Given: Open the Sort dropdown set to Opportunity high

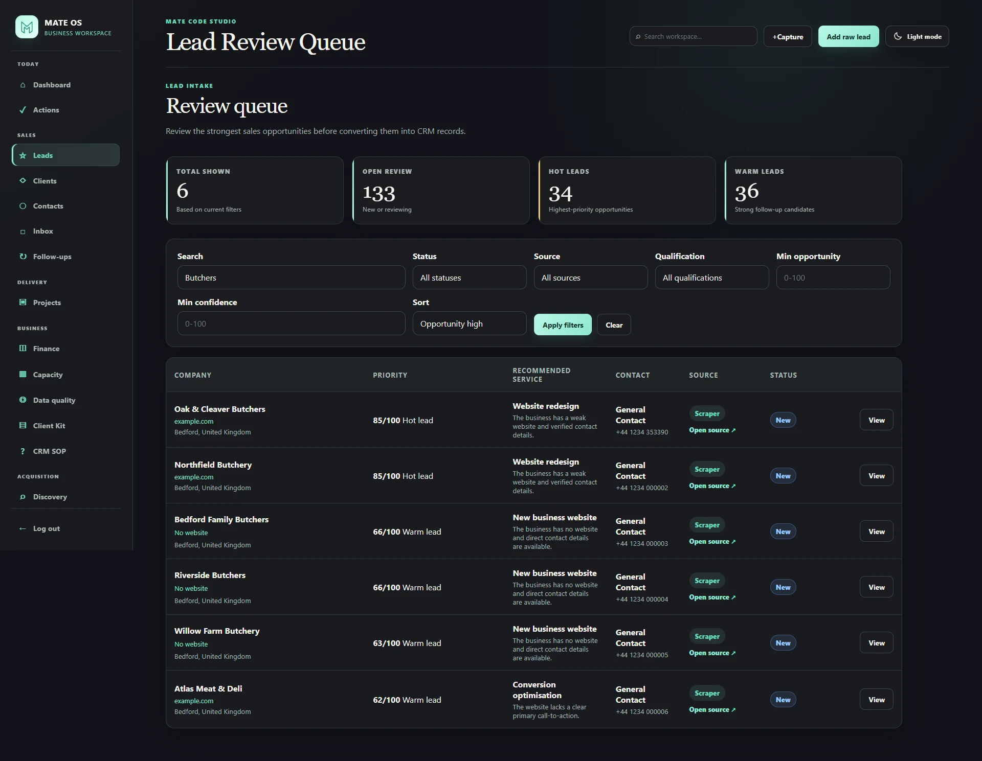Looking at the screenshot, I should click(x=470, y=324).
